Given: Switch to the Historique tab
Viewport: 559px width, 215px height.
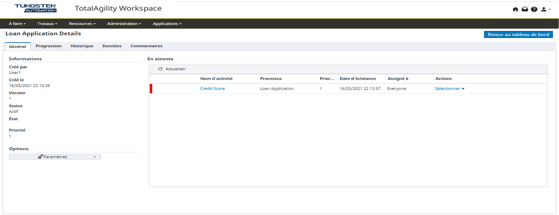Looking at the screenshot, I should [82, 46].
